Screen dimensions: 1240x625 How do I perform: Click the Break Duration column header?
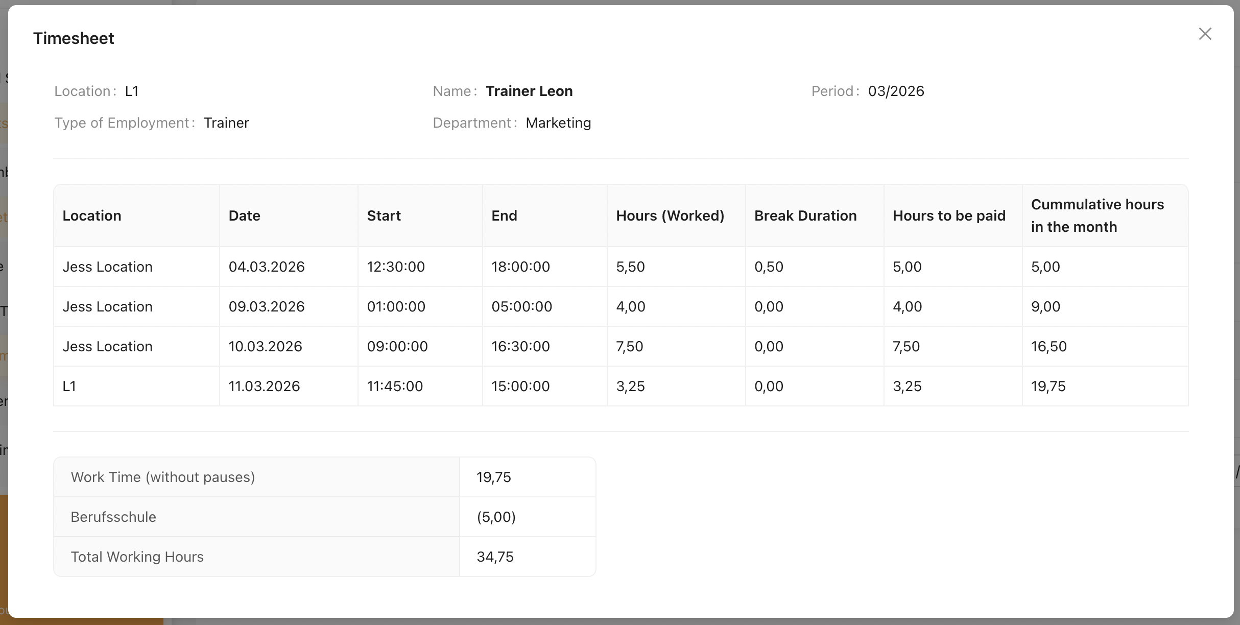point(805,215)
